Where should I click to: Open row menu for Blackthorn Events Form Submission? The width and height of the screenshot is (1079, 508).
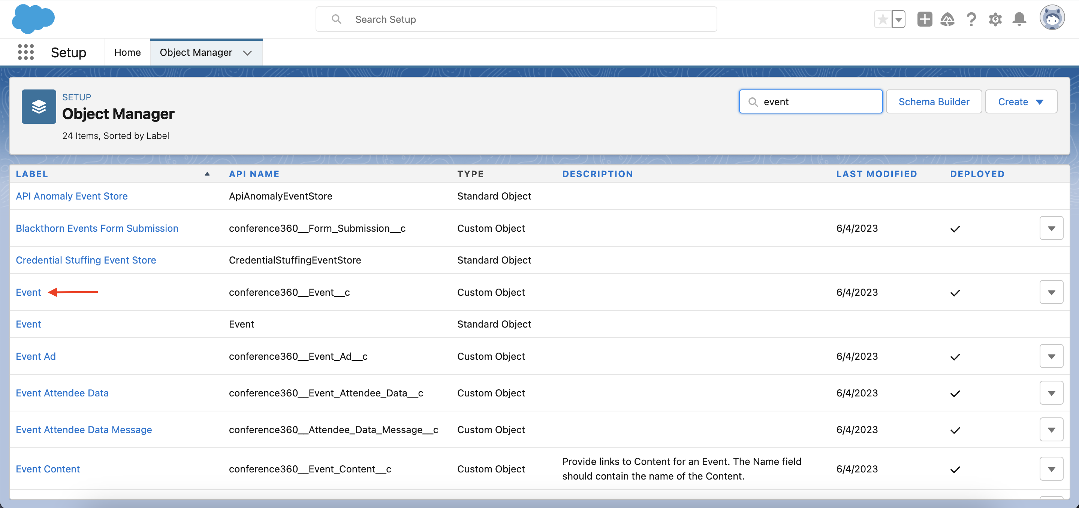[1051, 228]
